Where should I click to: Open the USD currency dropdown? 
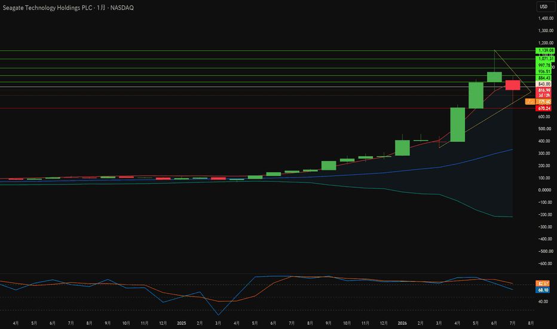543,7
